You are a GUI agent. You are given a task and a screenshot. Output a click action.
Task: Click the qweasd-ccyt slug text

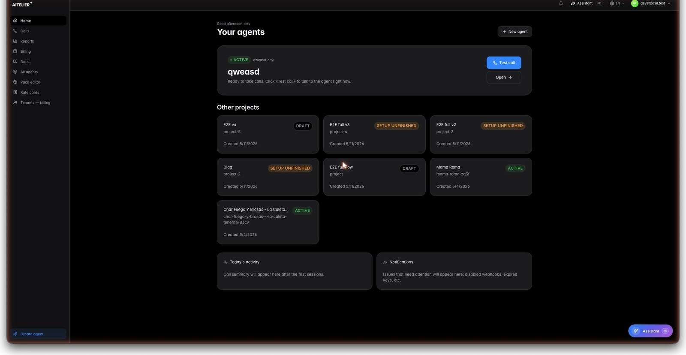click(x=264, y=60)
